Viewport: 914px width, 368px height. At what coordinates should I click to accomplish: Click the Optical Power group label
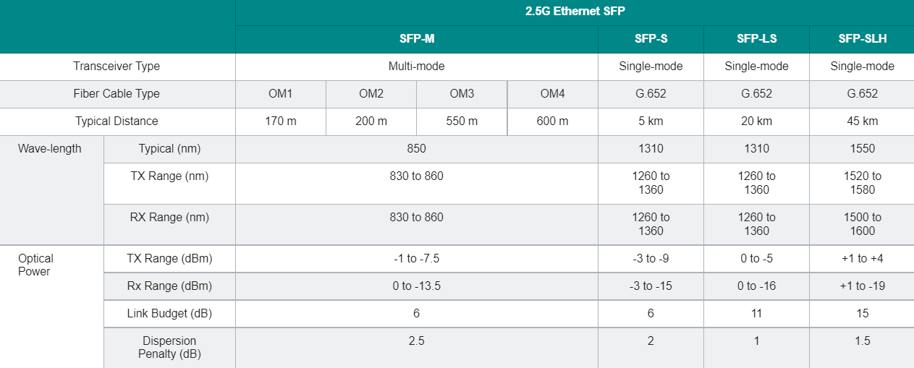[x=36, y=265]
